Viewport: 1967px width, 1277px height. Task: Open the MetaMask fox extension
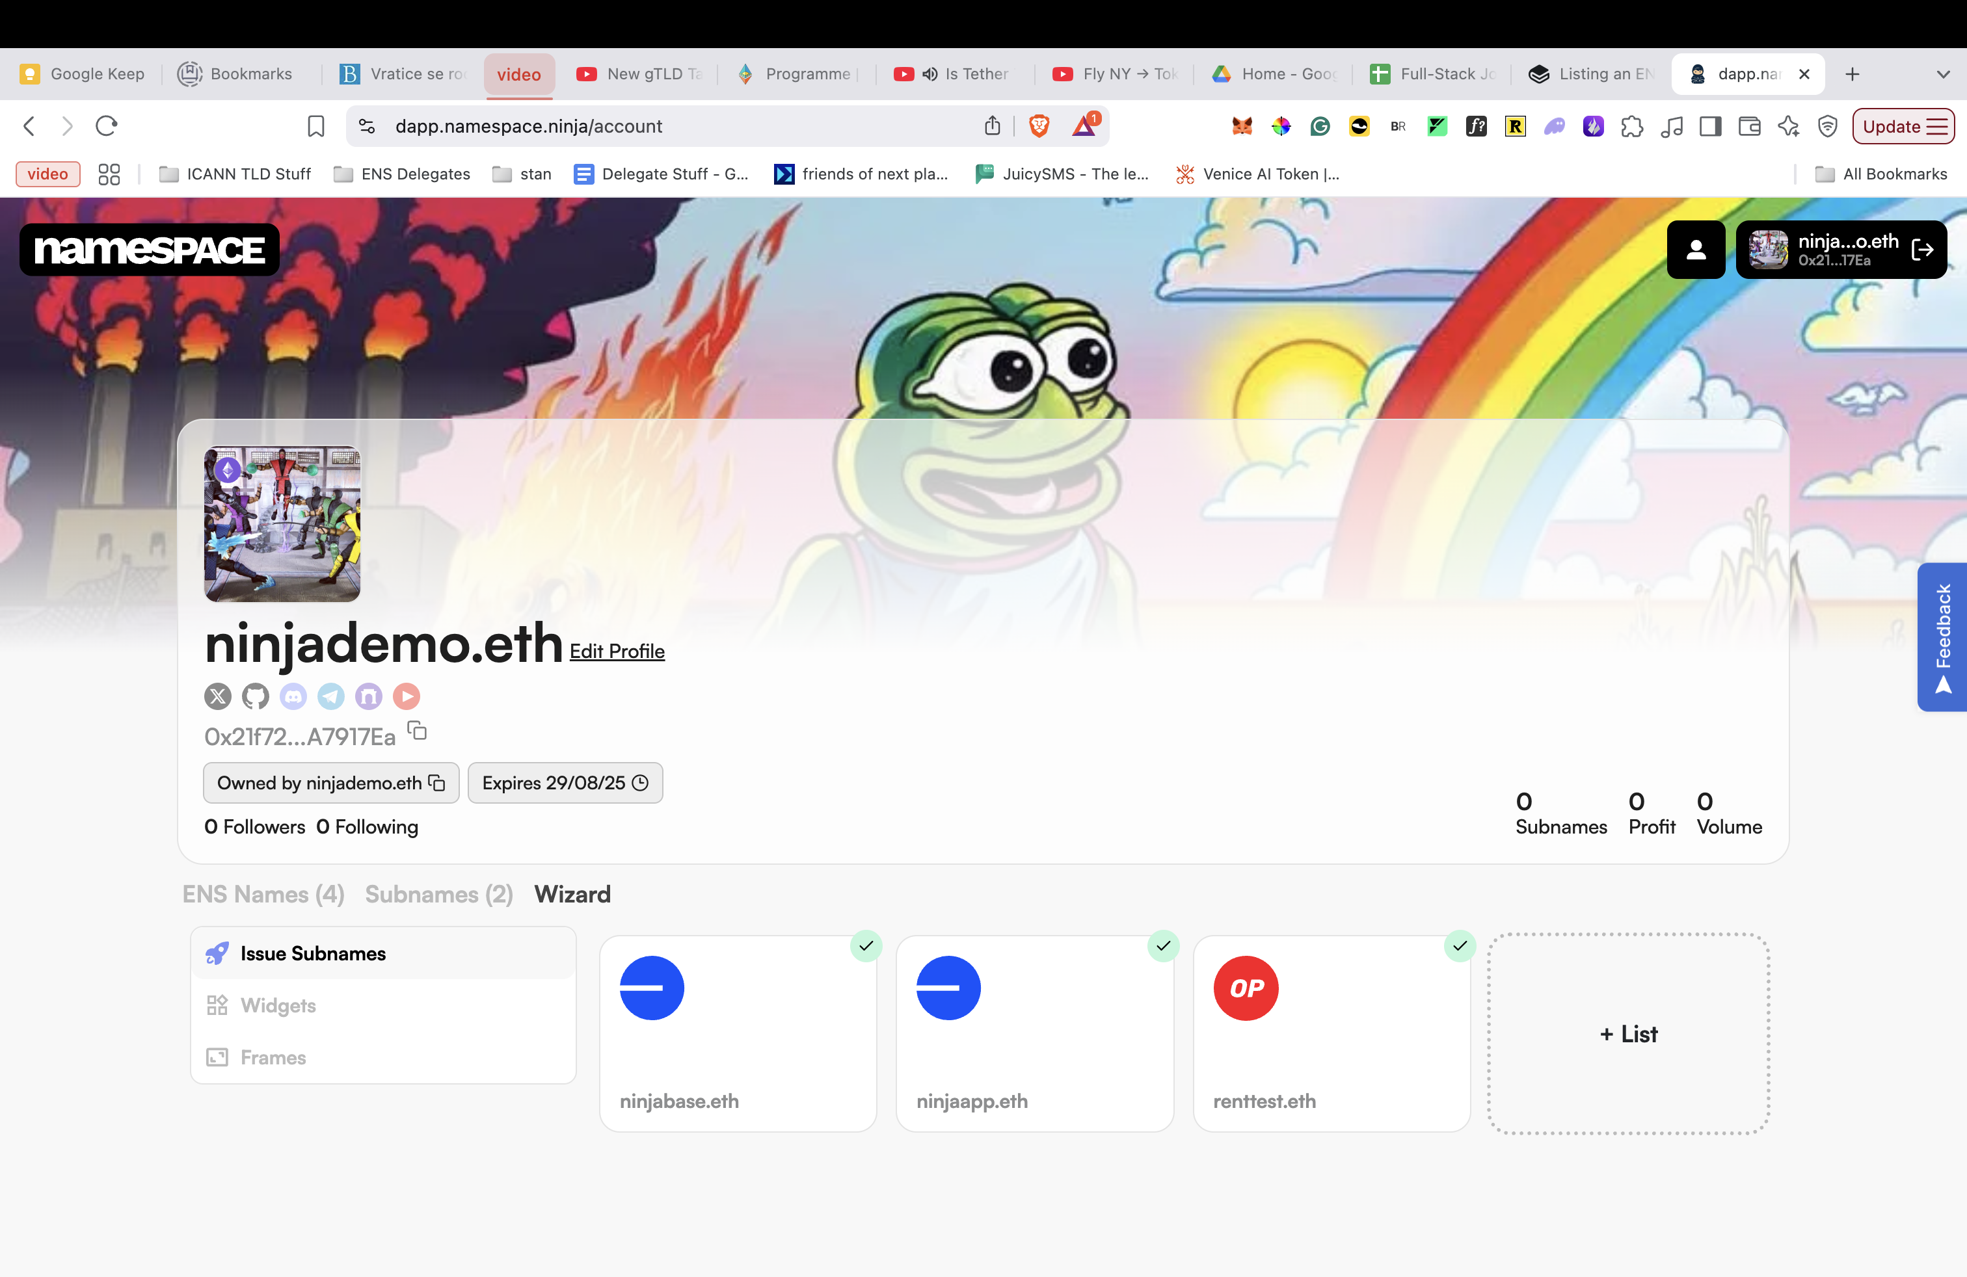pyautogui.click(x=1241, y=125)
